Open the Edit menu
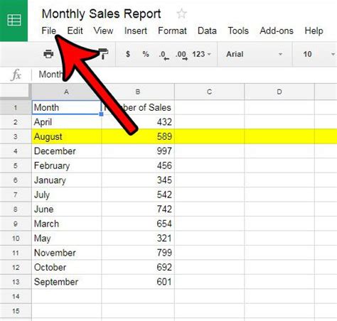337x321 pixels. pos(75,31)
